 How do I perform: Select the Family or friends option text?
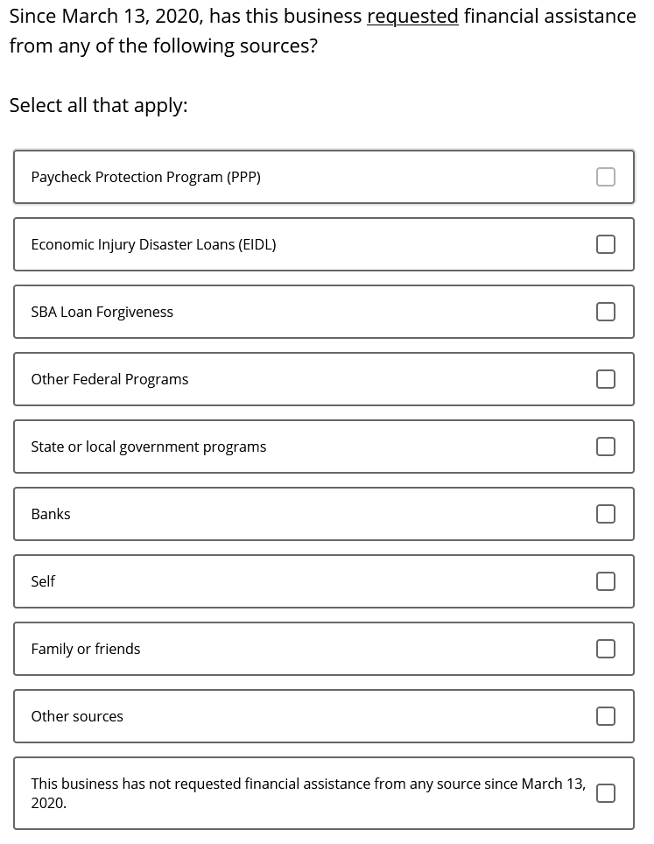tap(86, 649)
